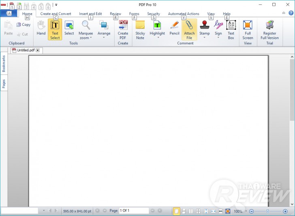Open dropdown arrow beside status bar search box

[x=44, y=211]
